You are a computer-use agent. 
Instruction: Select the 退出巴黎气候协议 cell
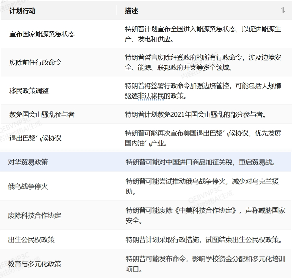[35, 138]
